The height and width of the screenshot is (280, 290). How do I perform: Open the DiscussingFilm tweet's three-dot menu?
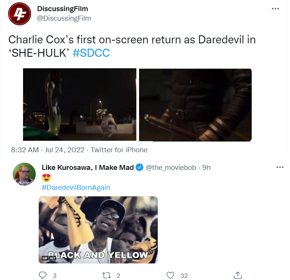275,9
